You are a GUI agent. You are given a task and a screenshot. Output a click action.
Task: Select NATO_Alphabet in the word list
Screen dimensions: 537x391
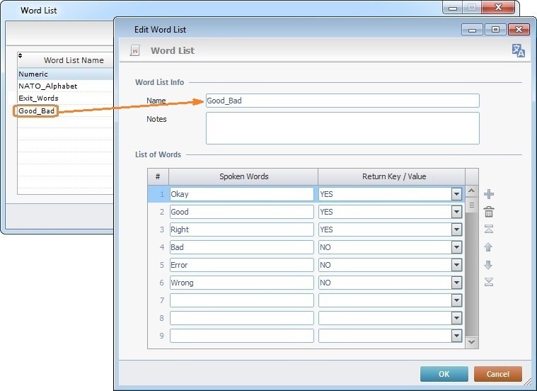[48, 86]
